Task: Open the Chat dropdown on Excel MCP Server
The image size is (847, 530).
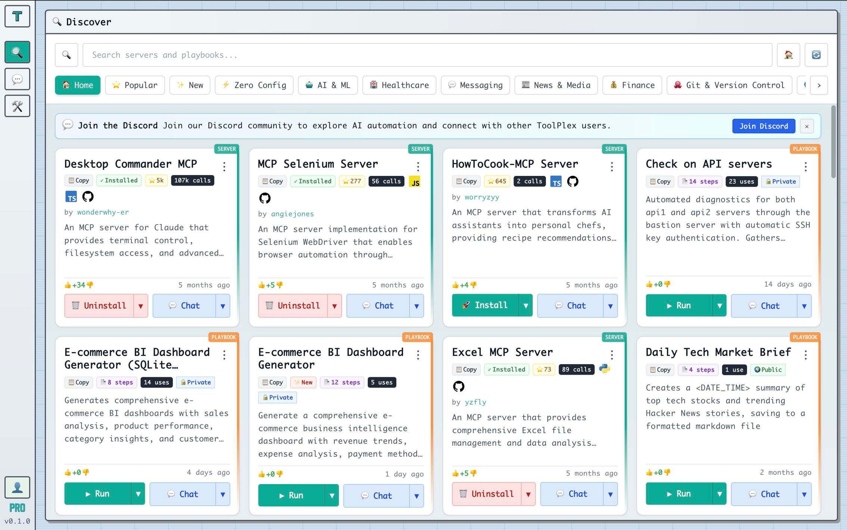Action: (x=611, y=494)
